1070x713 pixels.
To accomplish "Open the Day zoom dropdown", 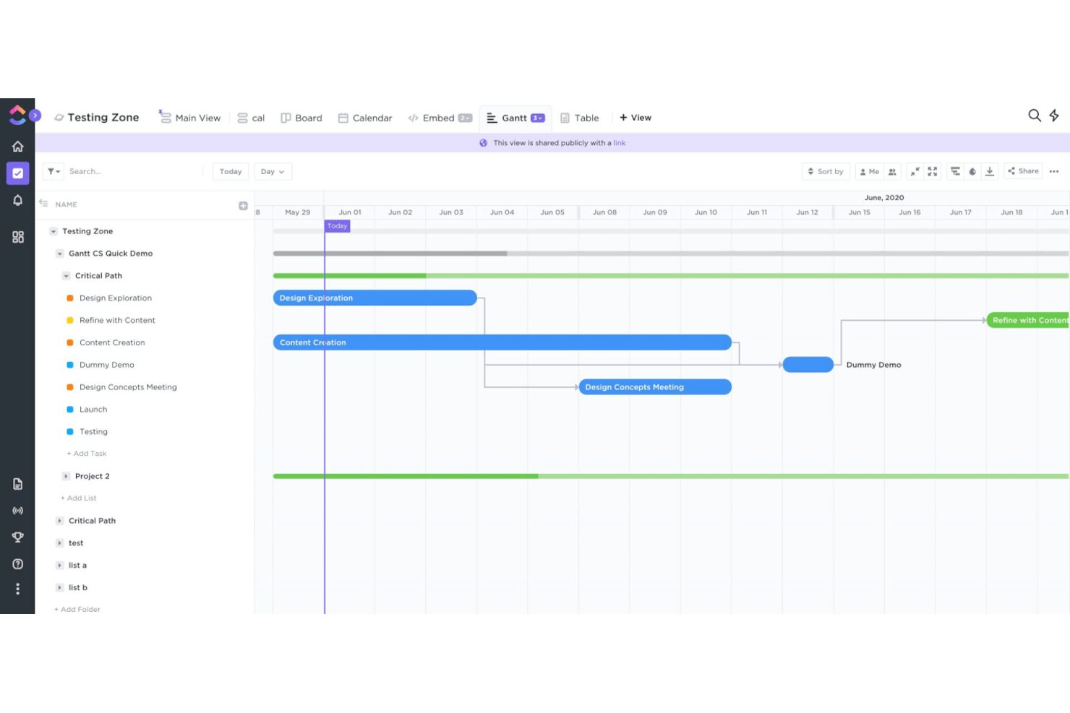I will pyautogui.click(x=273, y=172).
